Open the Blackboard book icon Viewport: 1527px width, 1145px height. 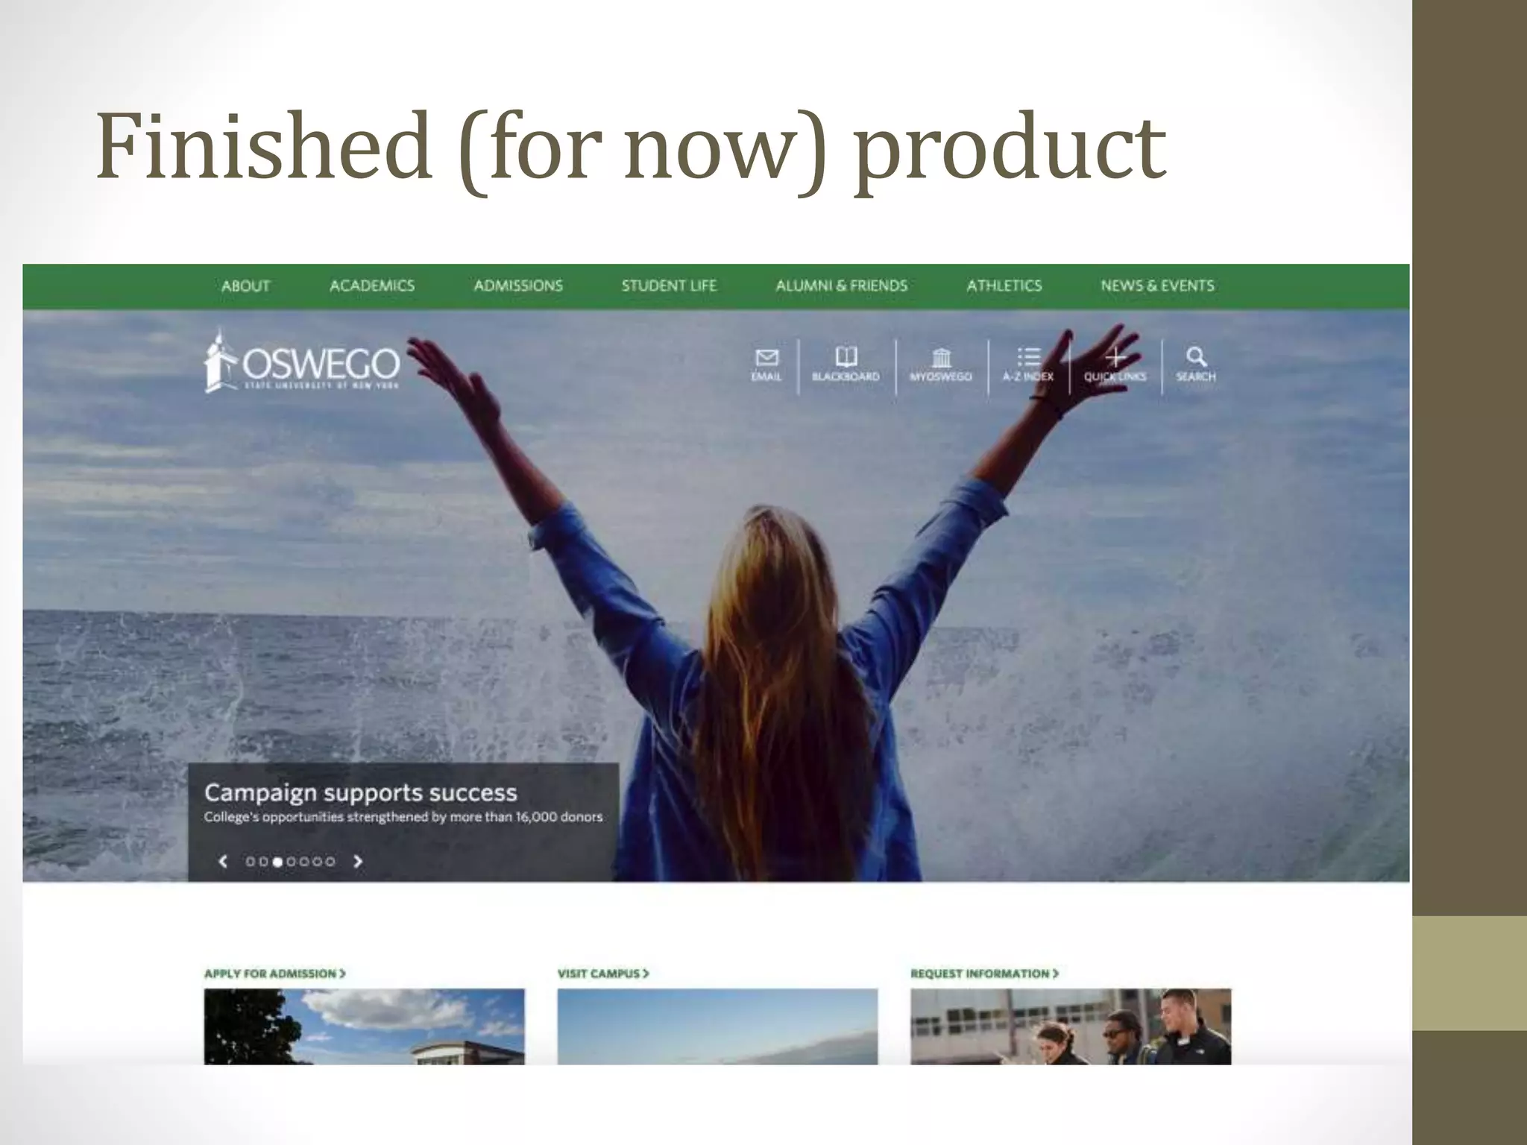coord(846,356)
